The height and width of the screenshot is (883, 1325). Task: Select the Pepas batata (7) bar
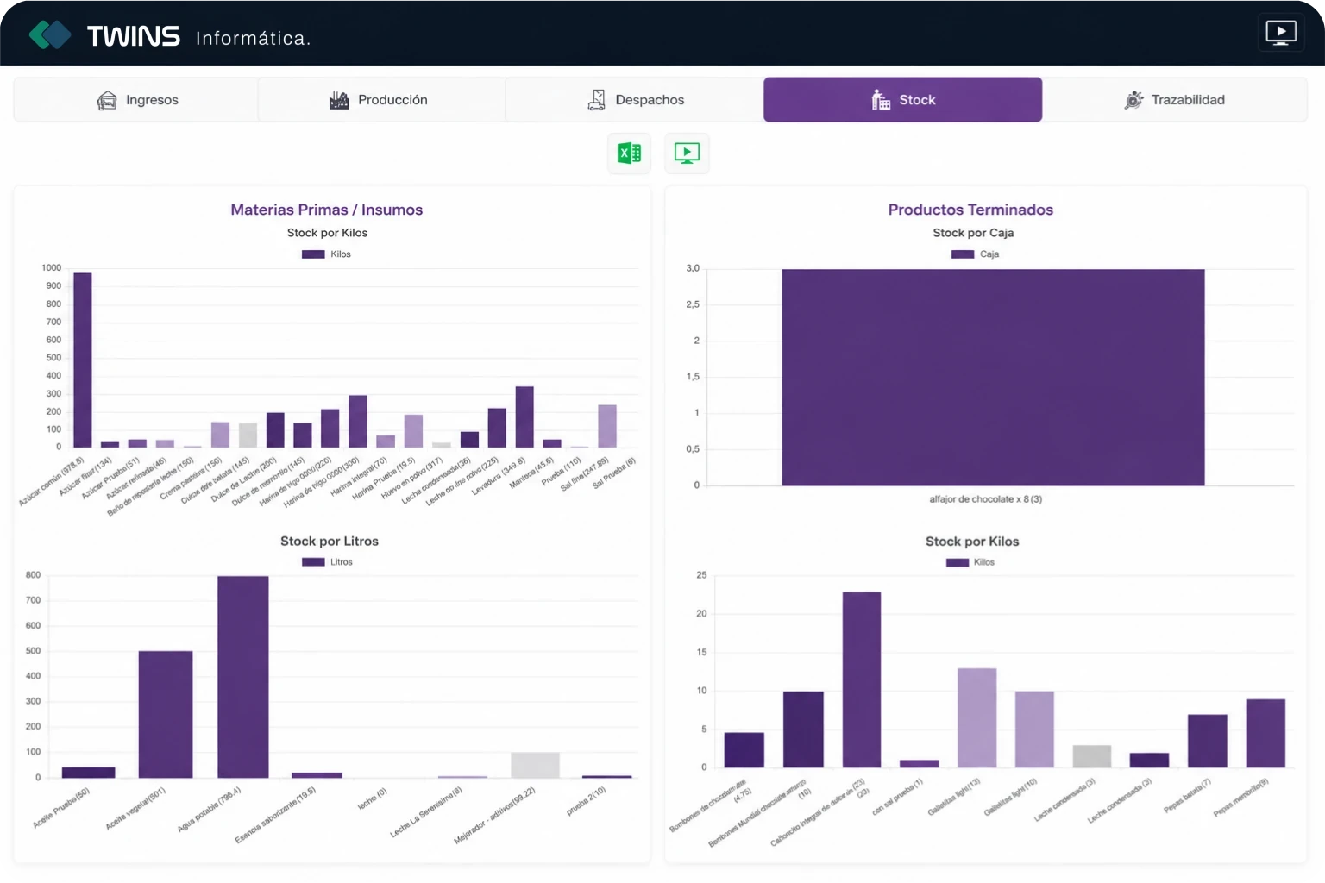pos(1207,741)
